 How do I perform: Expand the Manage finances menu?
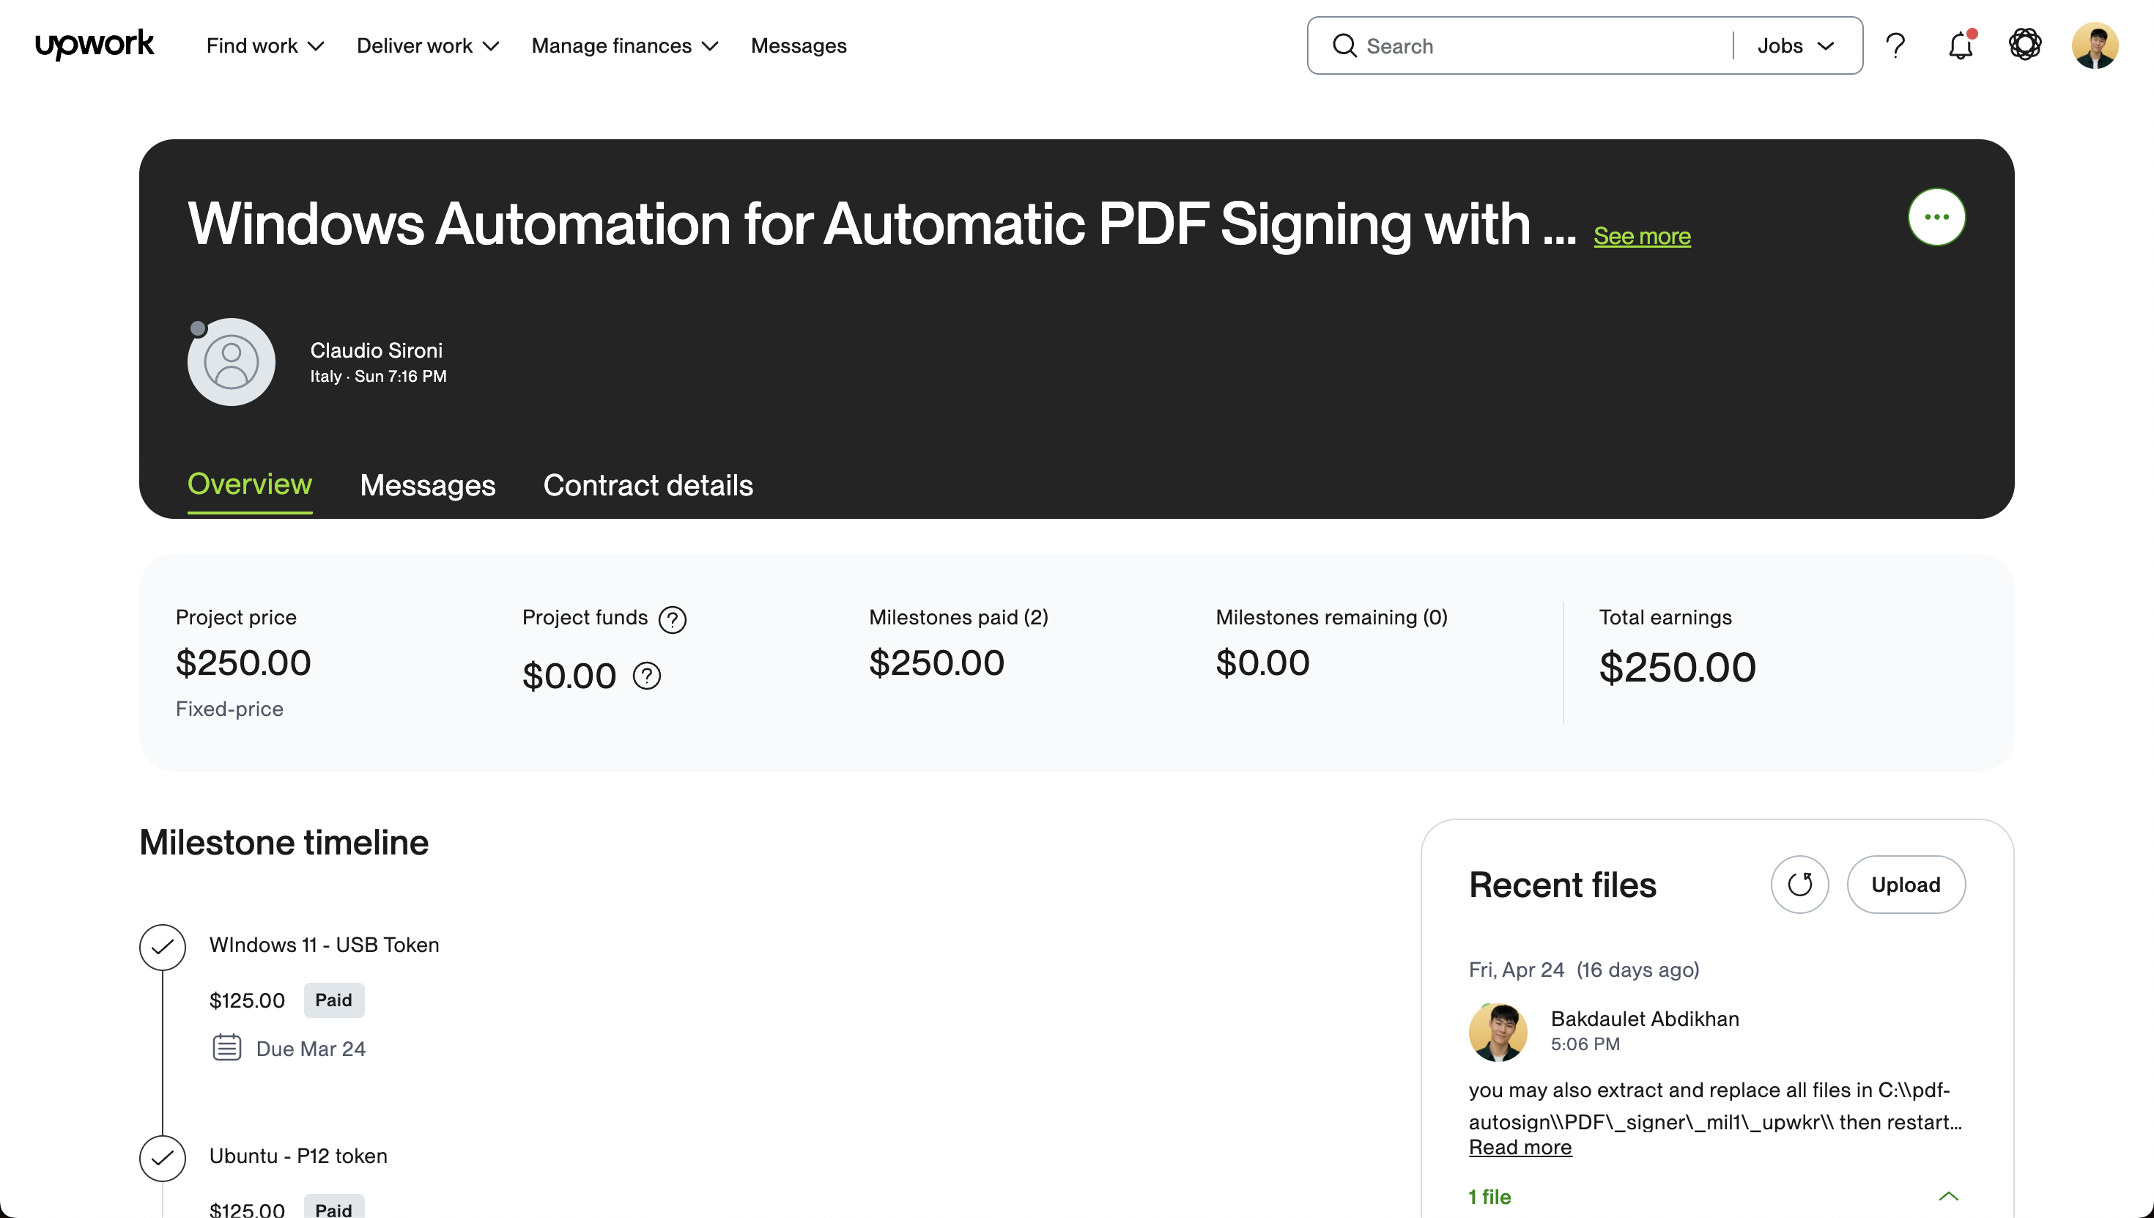click(625, 45)
